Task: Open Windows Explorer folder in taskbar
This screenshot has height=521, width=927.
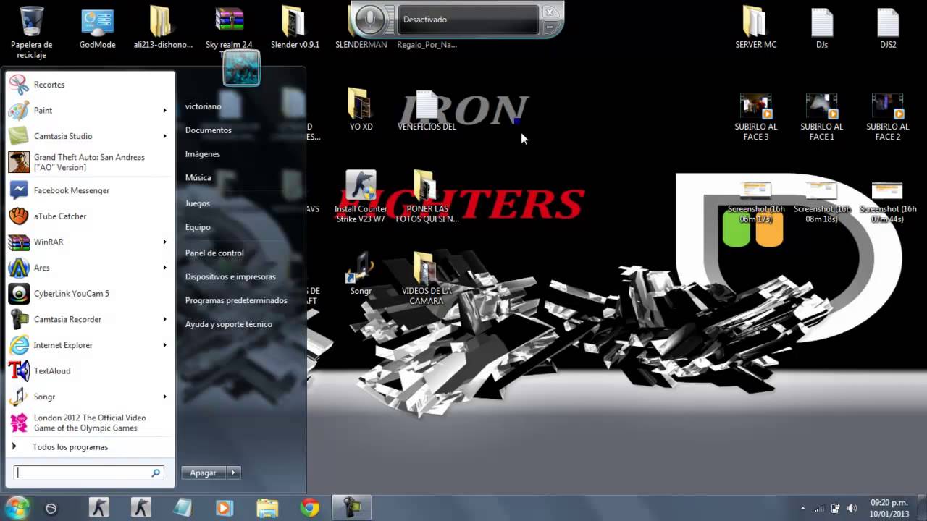Action: pyautogui.click(x=267, y=509)
